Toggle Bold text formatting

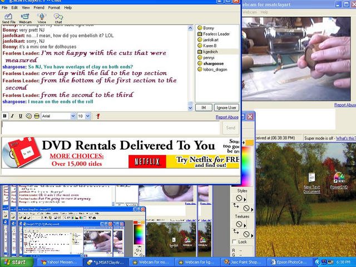(x=4, y=116)
